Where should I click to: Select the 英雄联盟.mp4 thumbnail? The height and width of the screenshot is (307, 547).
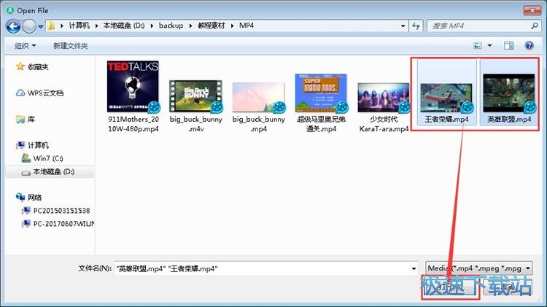(509, 93)
